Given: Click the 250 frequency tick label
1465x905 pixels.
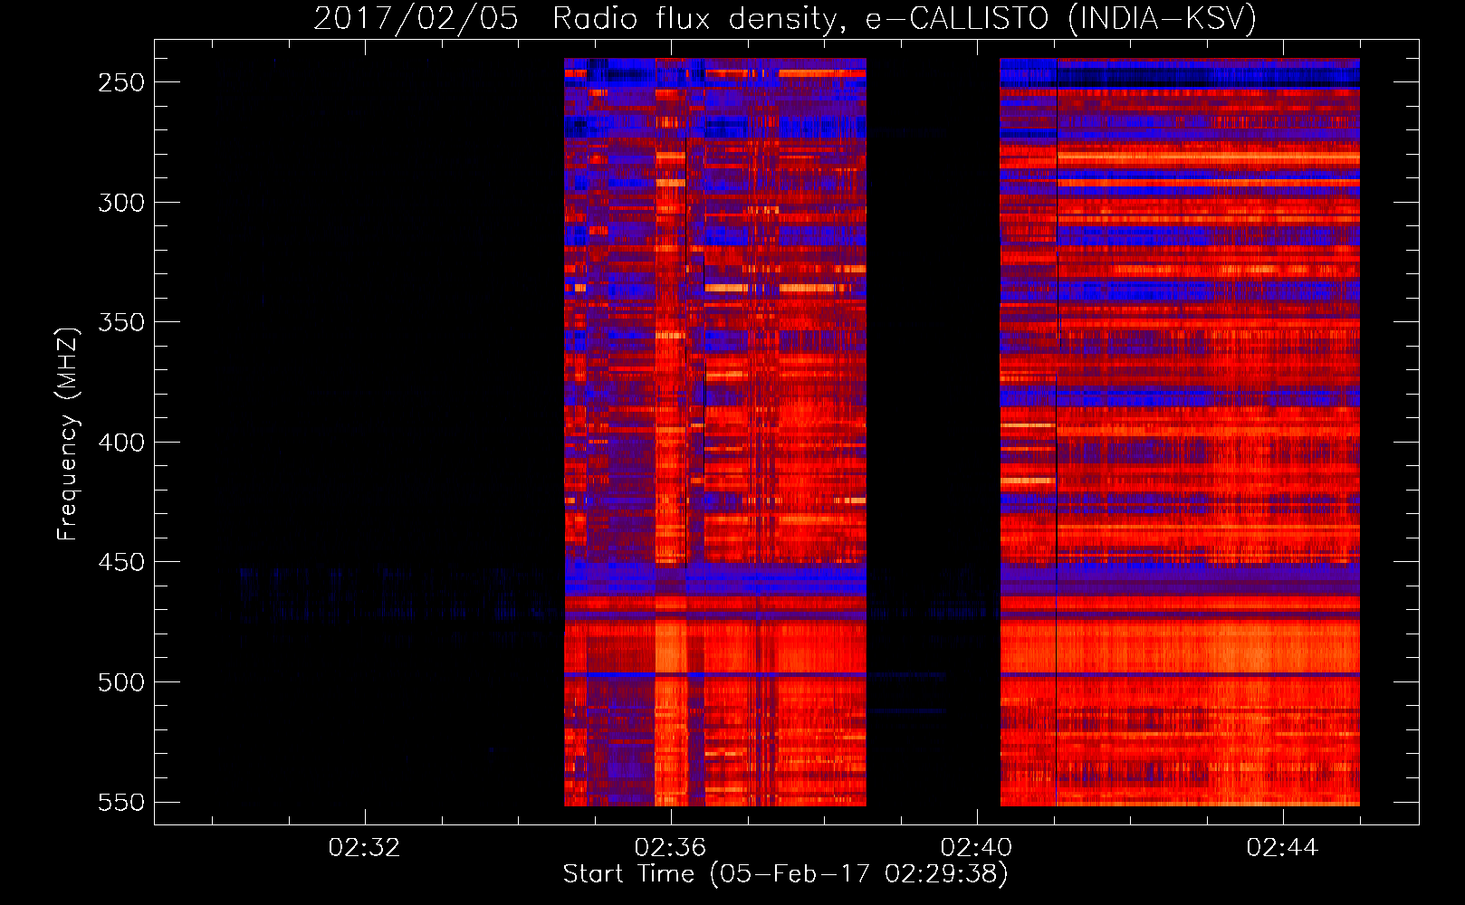Looking at the screenshot, I should pyautogui.click(x=121, y=82).
